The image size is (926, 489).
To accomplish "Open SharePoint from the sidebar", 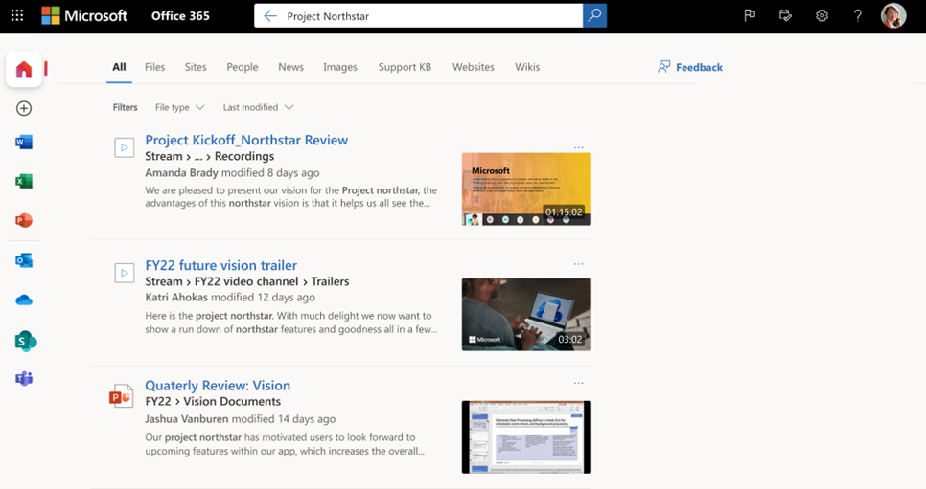I will (x=25, y=341).
